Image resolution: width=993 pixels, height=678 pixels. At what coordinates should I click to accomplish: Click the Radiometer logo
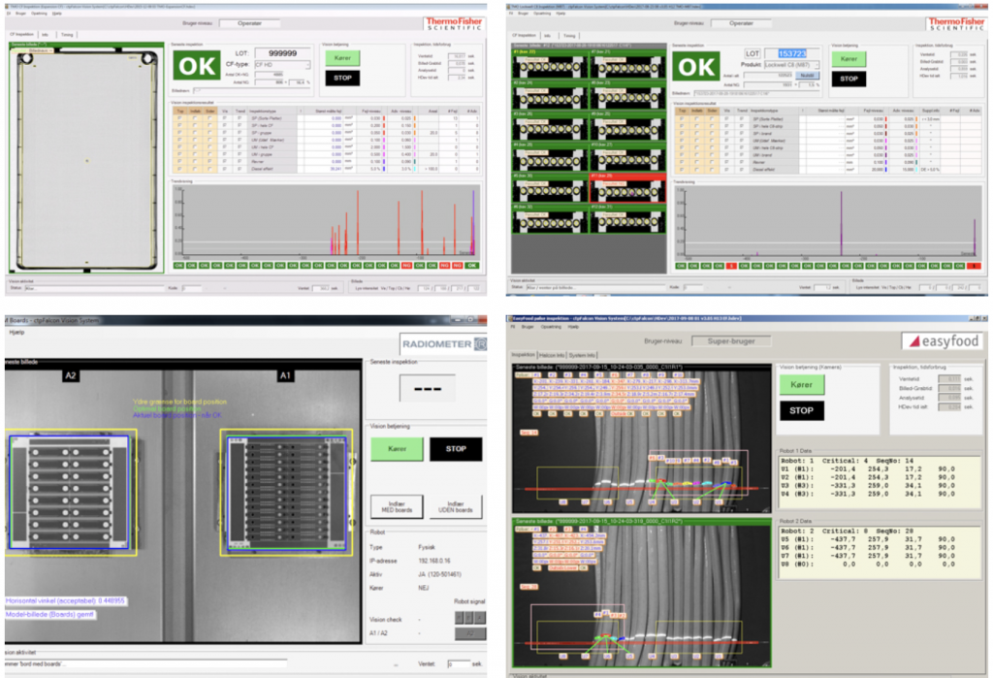[x=443, y=344]
